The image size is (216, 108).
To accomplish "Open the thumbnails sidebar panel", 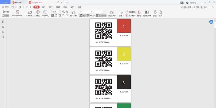I will [3, 27].
